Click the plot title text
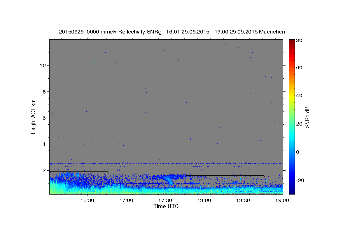The width and height of the screenshot is (350, 233). [172, 32]
